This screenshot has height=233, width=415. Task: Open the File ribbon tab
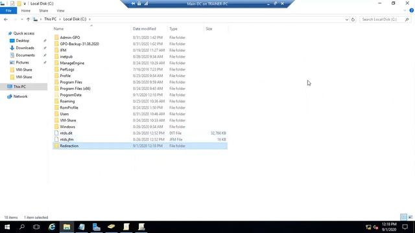[8, 10]
